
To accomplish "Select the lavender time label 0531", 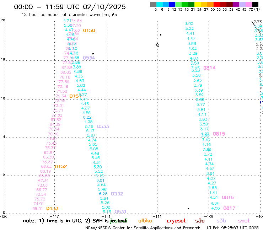I will [x=120, y=212].
